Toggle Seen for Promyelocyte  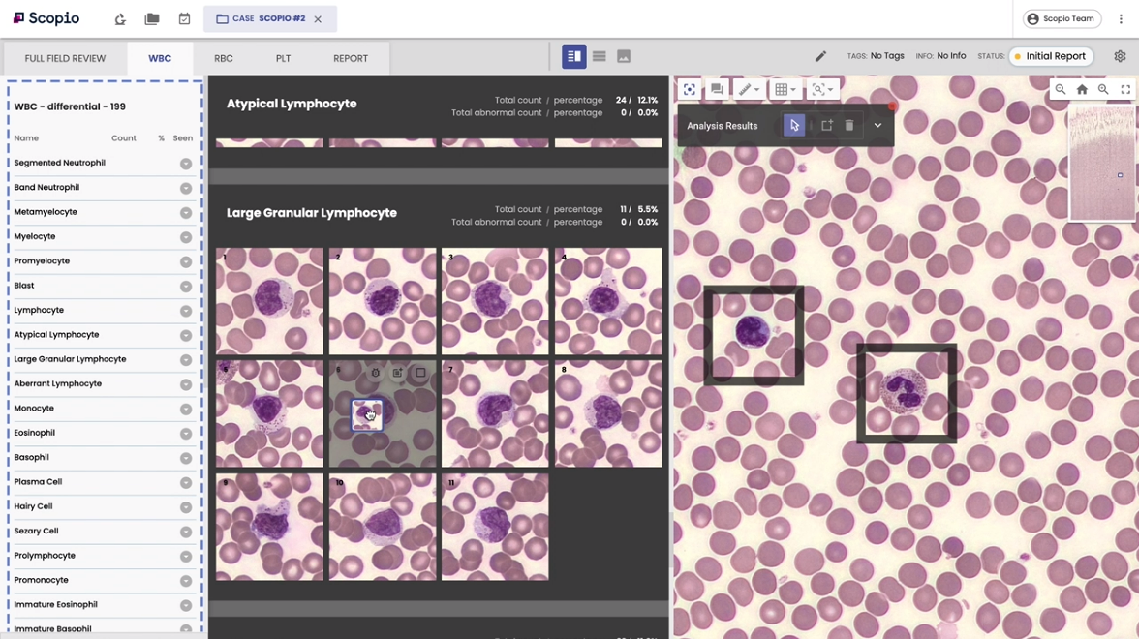(x=186, y=262)
